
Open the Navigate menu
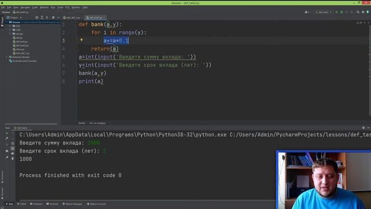click(25, 8)
